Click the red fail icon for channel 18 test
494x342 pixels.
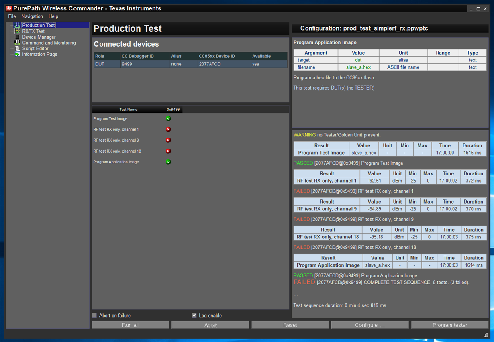tap(168, 151)
